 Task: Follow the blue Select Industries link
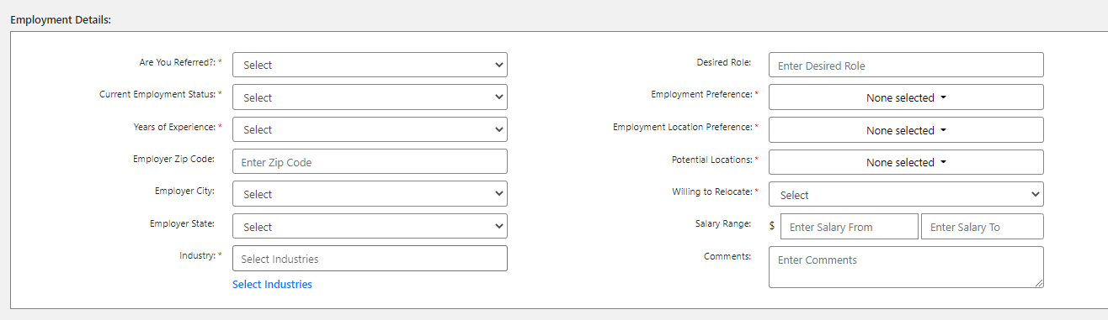coord(272,285)
